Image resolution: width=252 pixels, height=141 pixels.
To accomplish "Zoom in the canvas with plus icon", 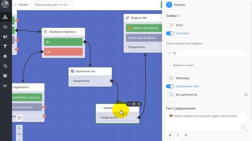I will pos(19,128).
